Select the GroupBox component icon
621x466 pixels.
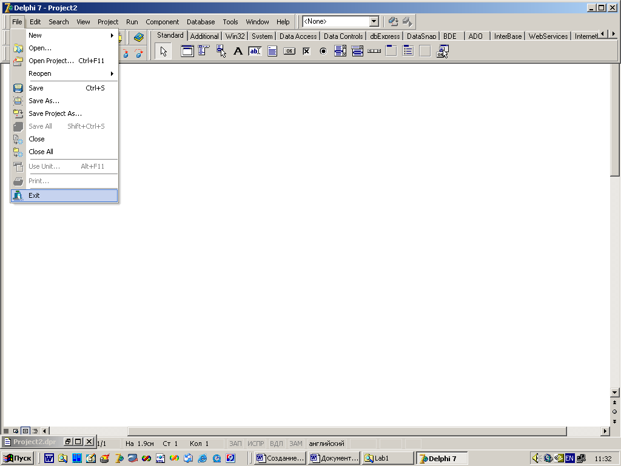(391, 51)
